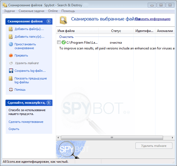Viewport: 177px width, 166px height.
Task: Click Сохранить log-файл... link
Action: point(30,71)
